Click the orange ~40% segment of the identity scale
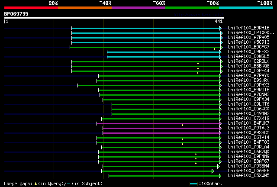 [85, 8]
